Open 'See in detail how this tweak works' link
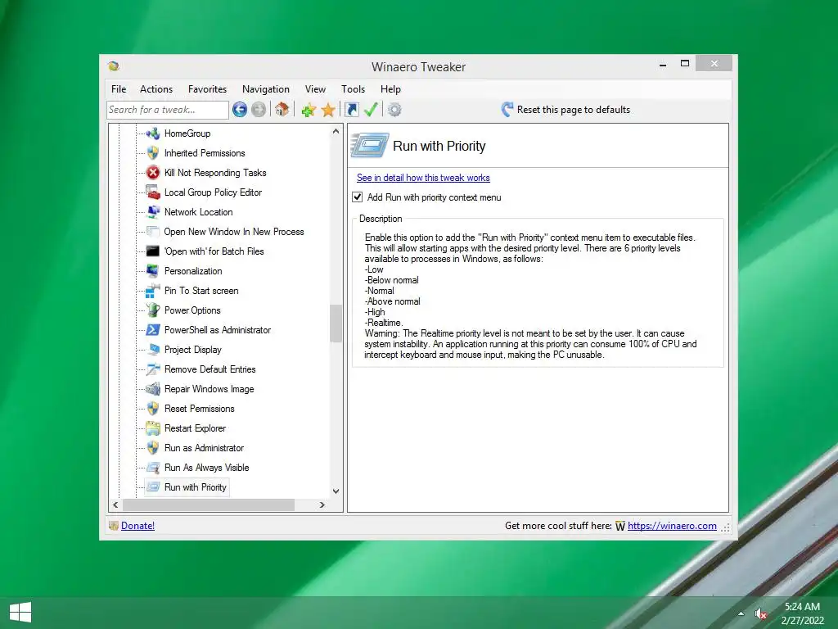838x629 pixels. pos(423,178)
